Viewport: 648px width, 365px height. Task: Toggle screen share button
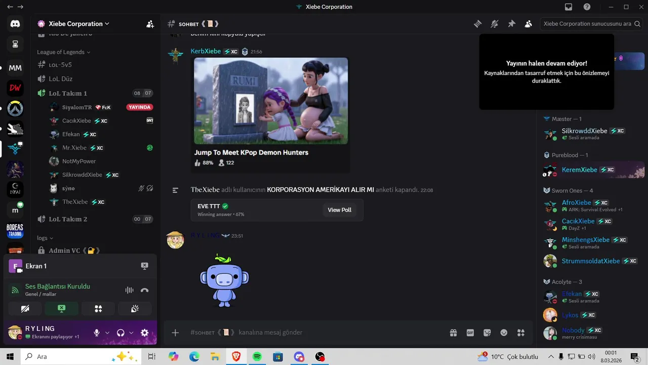pyautogui.click(x=62, y=308)
